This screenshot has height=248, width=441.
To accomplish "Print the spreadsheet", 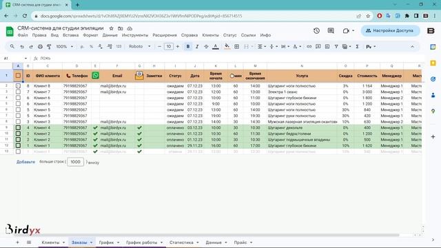I will pos(40,47).
